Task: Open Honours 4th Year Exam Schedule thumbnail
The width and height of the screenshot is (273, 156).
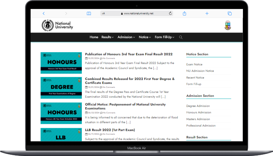Action: (x=61, y=113)
